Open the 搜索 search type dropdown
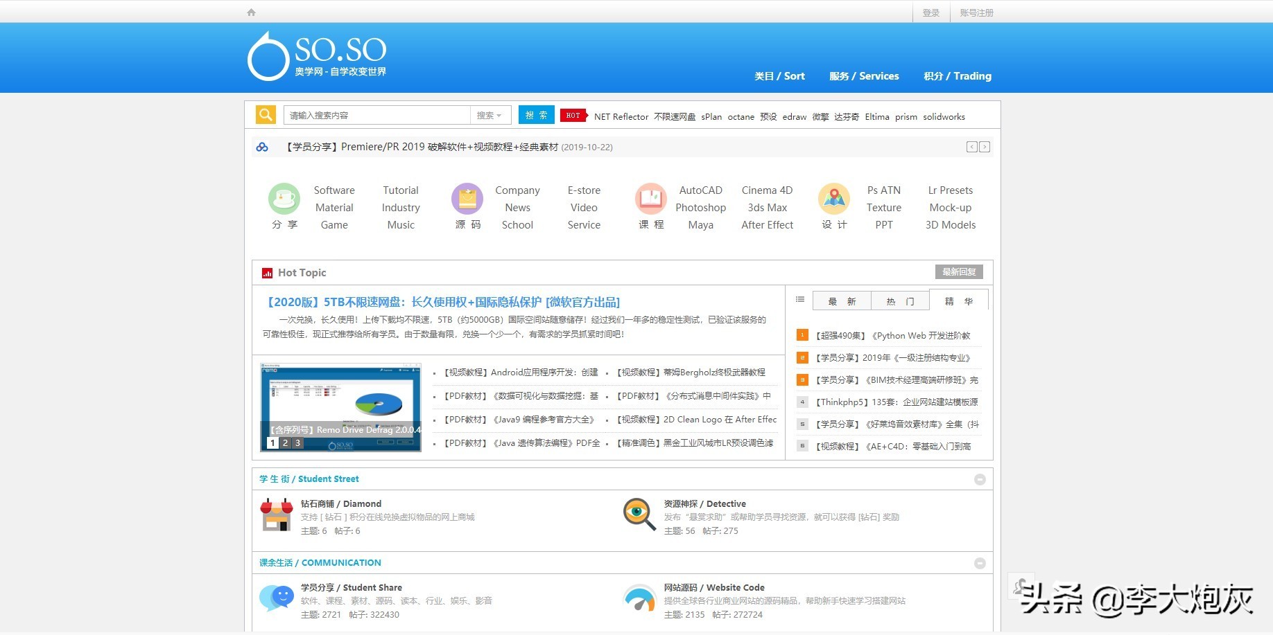The width and height of the screenshot is (1273, 635). tap(490, 116)
